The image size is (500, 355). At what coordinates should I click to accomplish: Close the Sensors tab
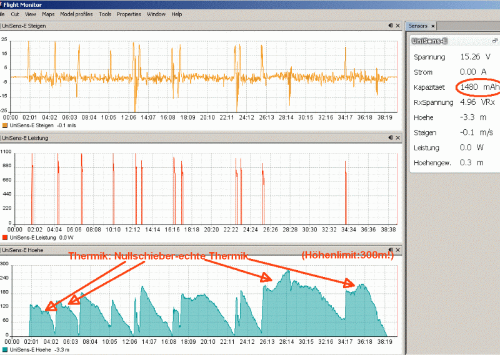(432, 26)
